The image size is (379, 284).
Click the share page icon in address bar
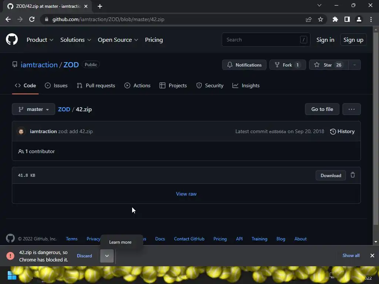[x=309, y=19]
